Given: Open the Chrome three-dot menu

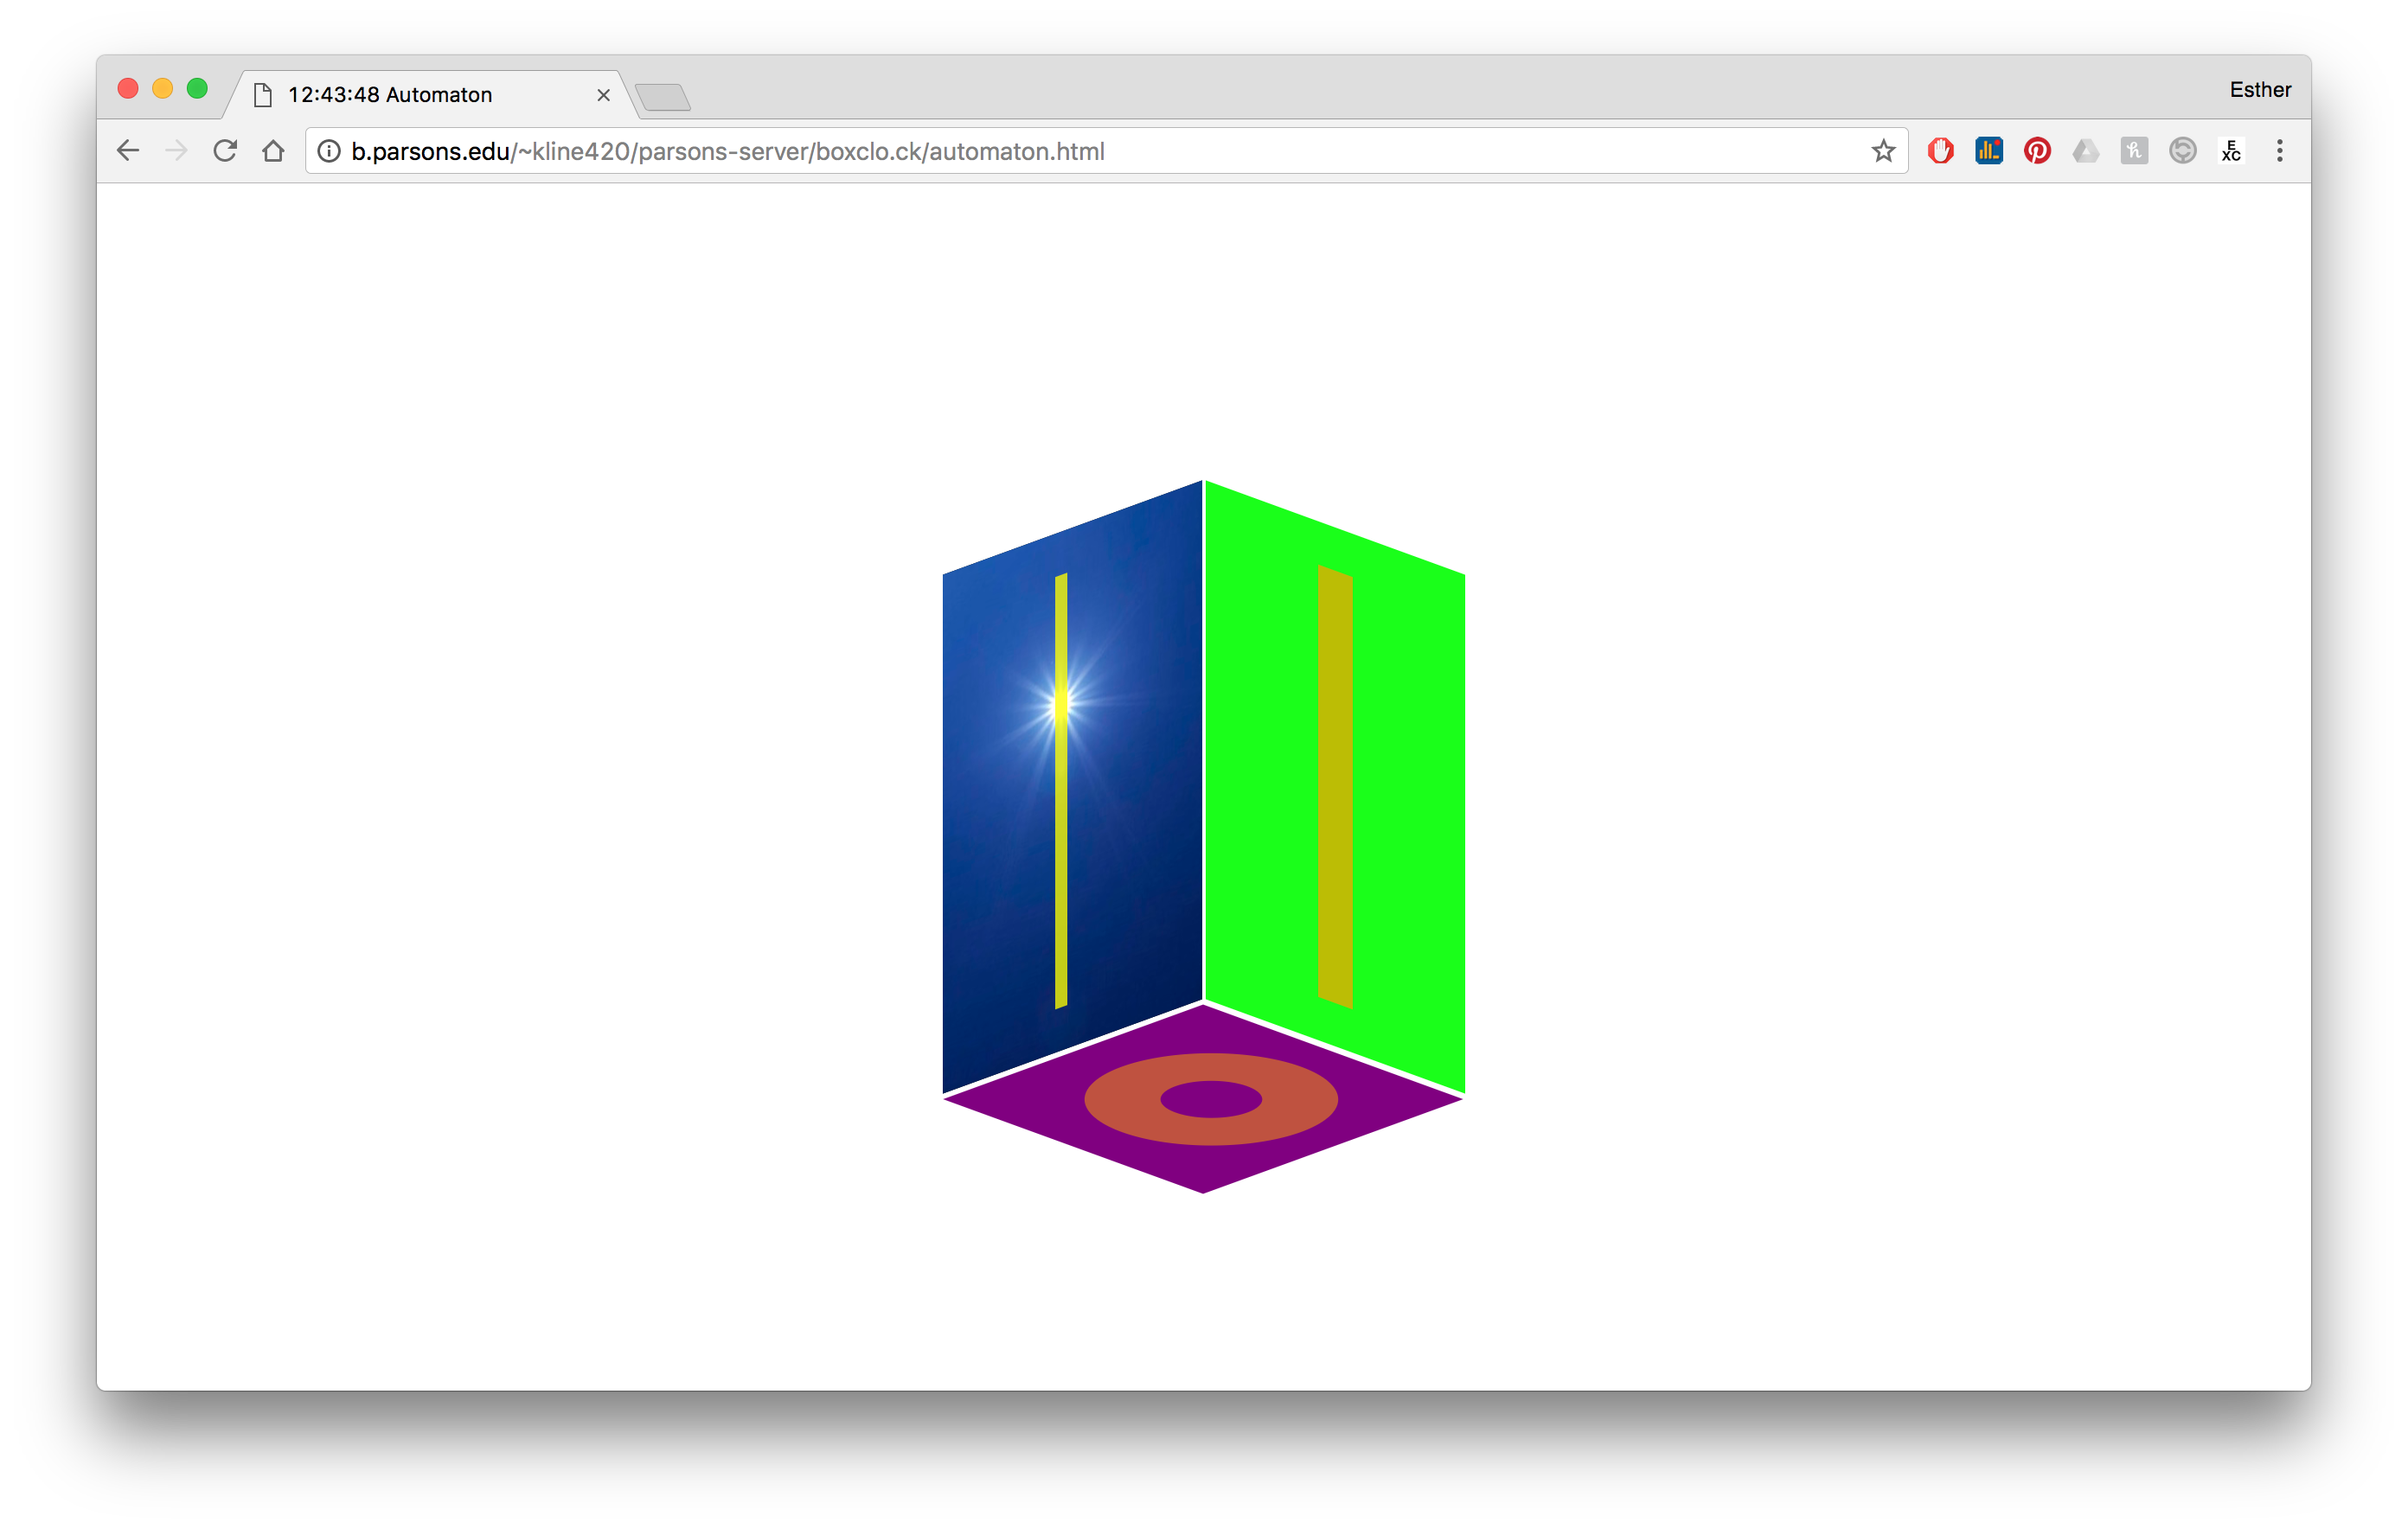Looking at the screenshot, I should [x=2279, y=151].
